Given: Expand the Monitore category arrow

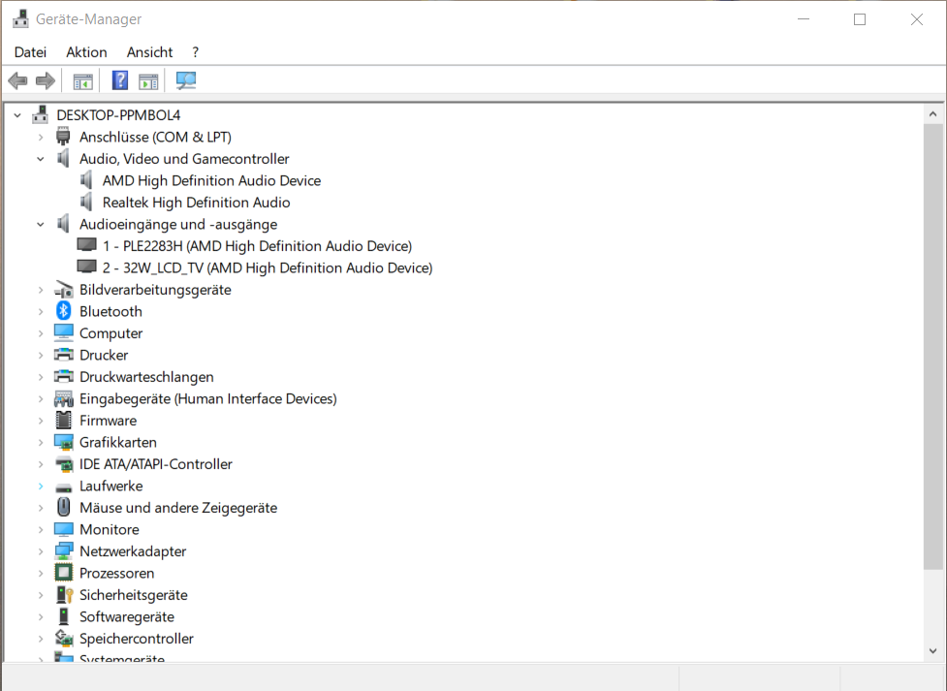Looking at the screenshot, I should point(41,530).
